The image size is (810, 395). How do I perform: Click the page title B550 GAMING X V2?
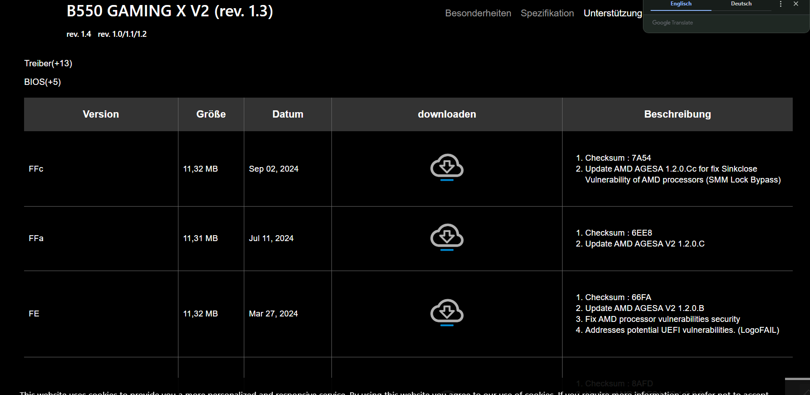(x=170, y=11)
